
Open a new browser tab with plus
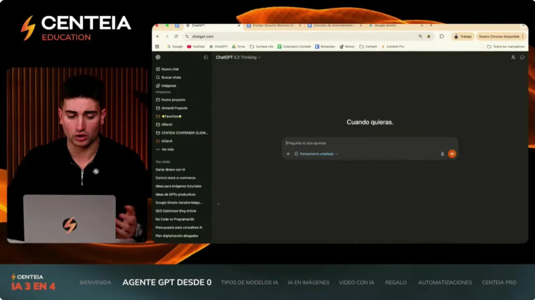tap(431, 25)
